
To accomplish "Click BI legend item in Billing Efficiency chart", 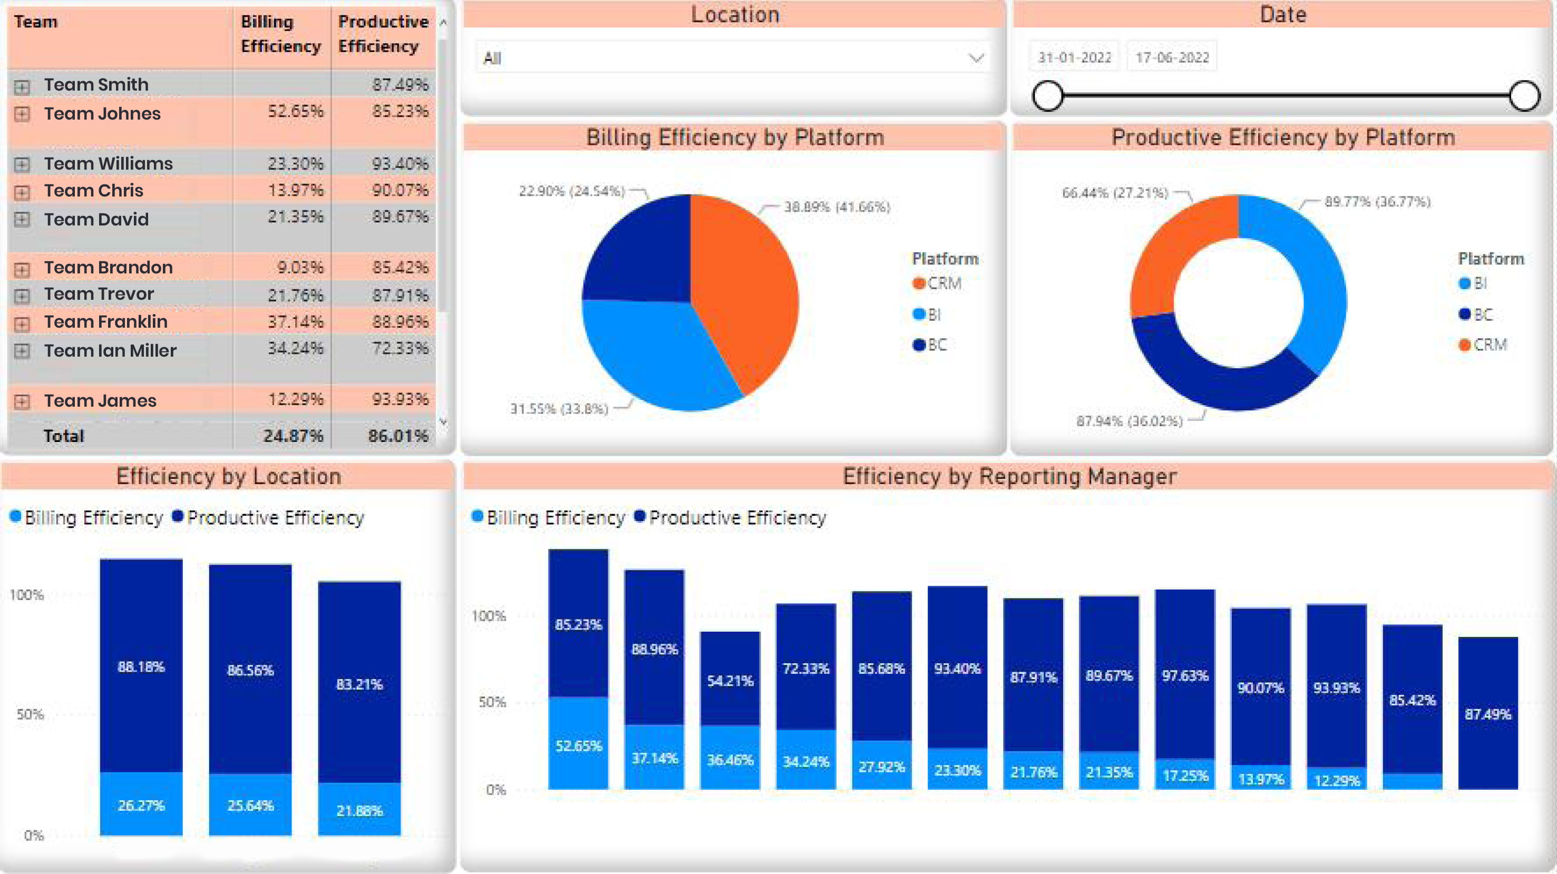I will (927, 314).
